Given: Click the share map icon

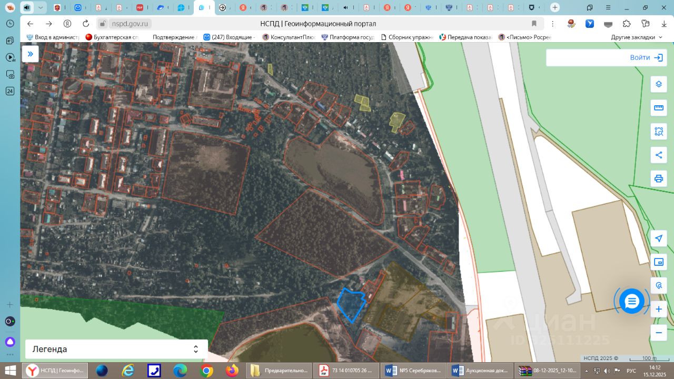Looking at the screenshot, I should click(658, 155).
